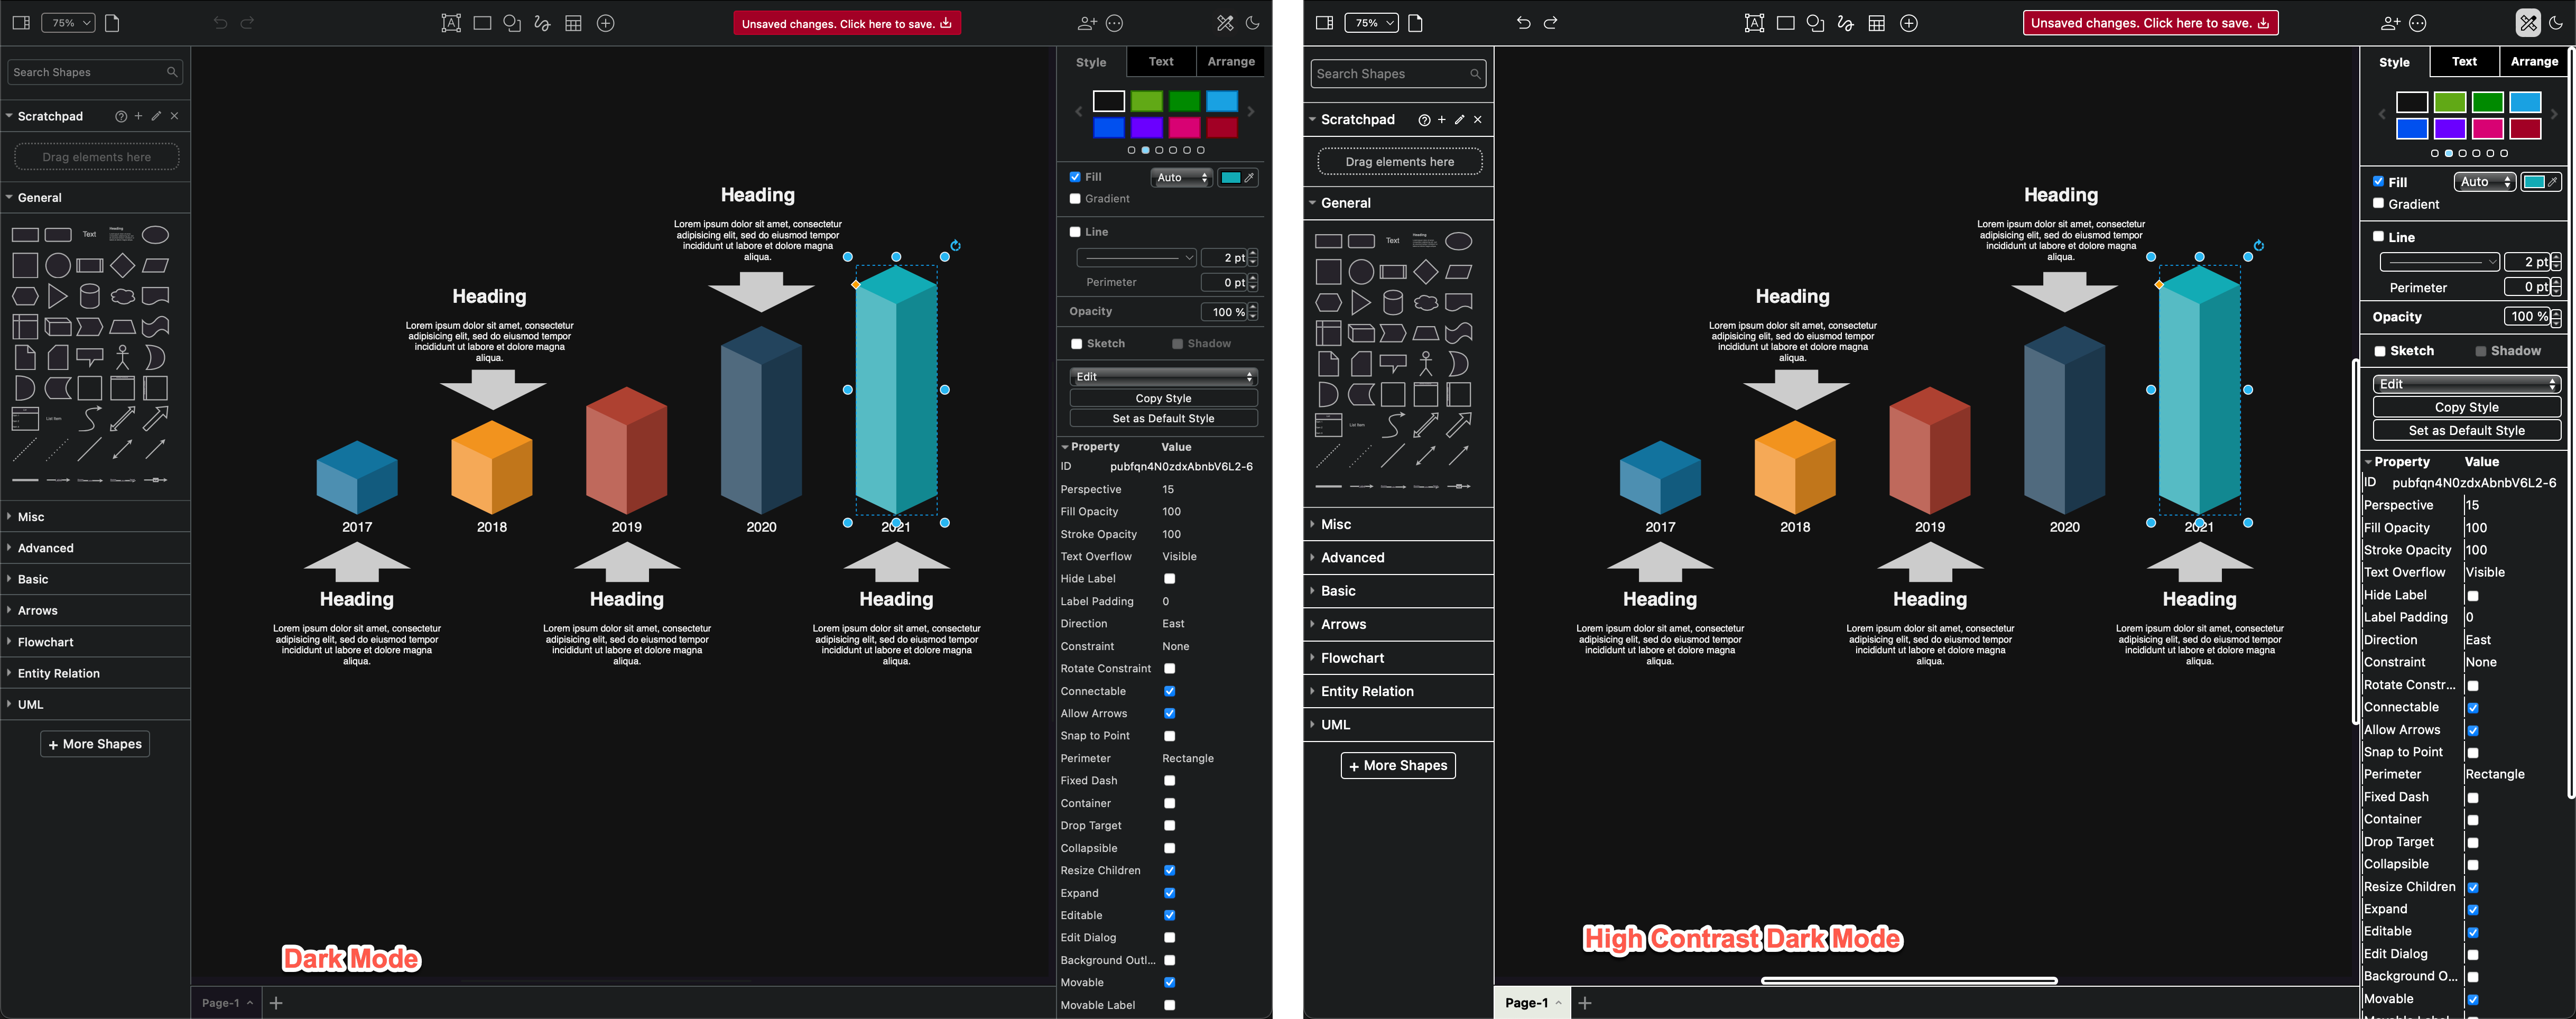Switch to the Arrange tab
The height and width of the screenshot is (1019, 2576).
1230,61
